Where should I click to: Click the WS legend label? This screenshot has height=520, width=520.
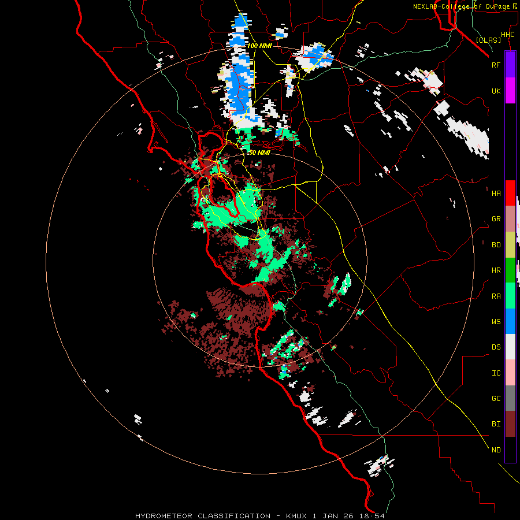click(x=496, y=322)
